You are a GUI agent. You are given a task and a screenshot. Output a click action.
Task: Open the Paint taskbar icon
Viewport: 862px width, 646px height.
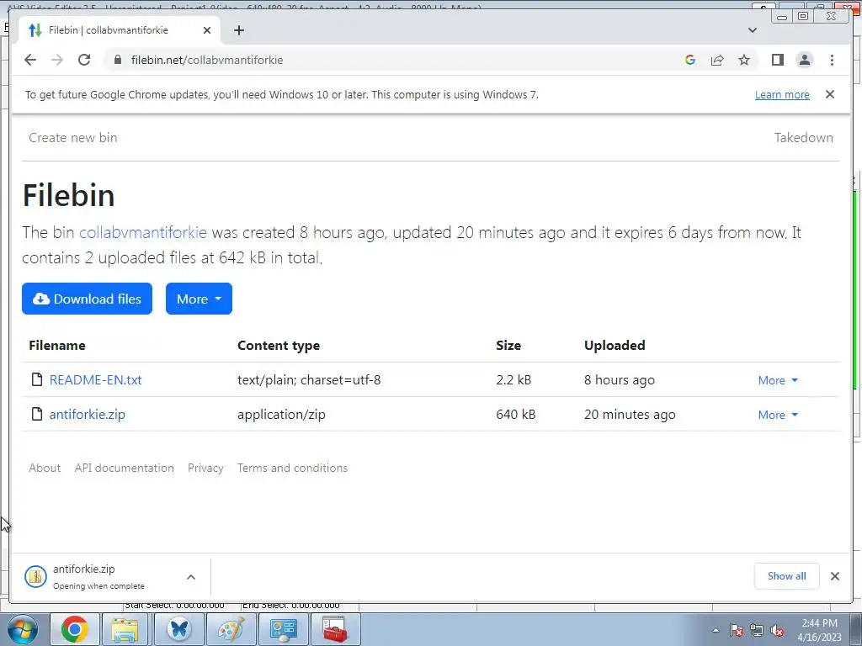point(231,629)
